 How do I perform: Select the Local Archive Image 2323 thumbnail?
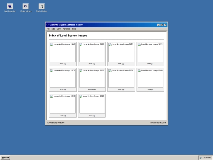92,104
